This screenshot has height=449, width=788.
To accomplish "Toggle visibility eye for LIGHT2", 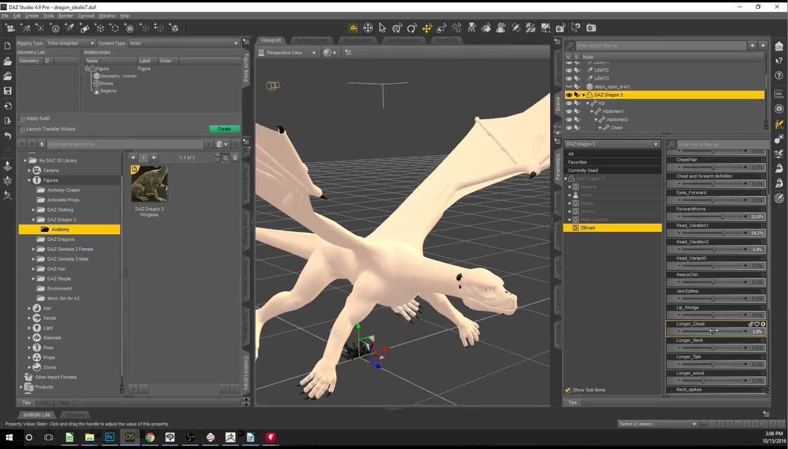I will (x=569, y=70).
